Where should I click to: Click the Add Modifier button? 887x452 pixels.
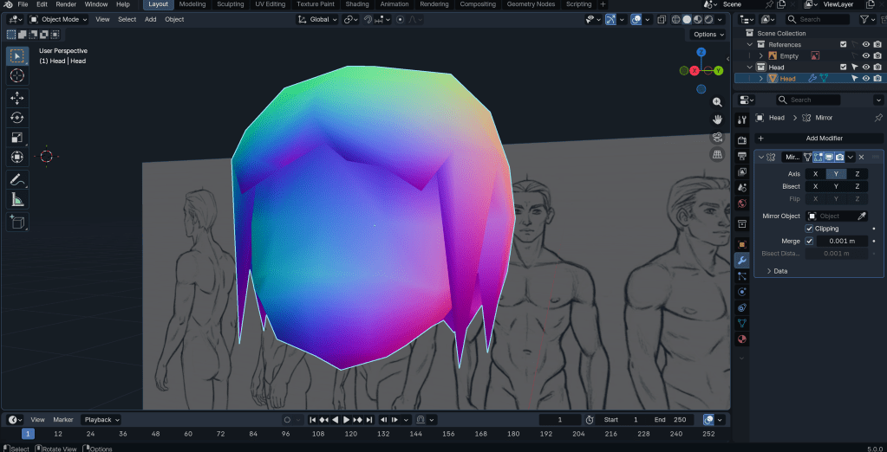tap(823, 139)
